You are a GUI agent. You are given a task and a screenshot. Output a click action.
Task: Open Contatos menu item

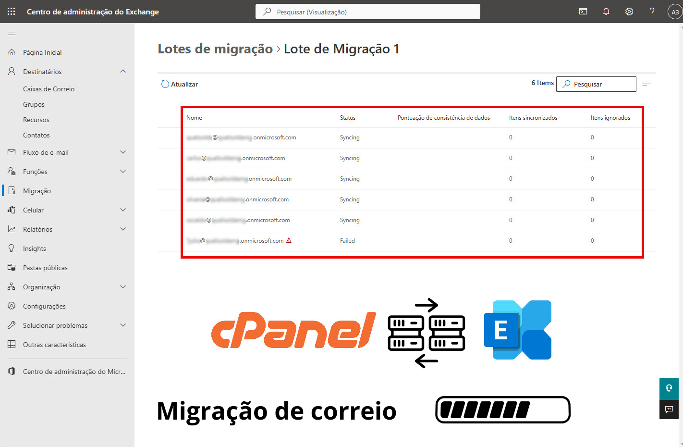(x=36, y=135)
